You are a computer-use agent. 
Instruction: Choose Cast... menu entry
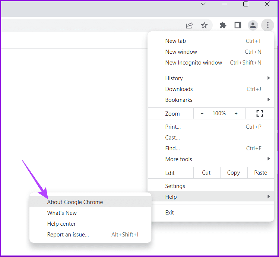pyautogui.click(x=211, y=138)
